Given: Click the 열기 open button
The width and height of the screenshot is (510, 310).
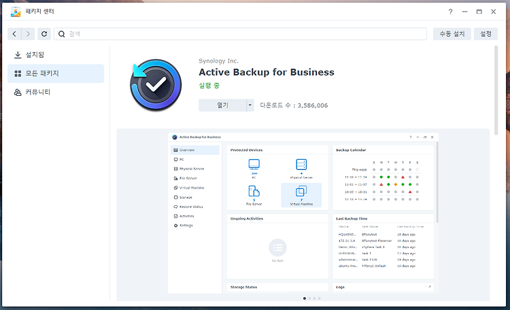Looking at the screenshot, I should (222, 105).
